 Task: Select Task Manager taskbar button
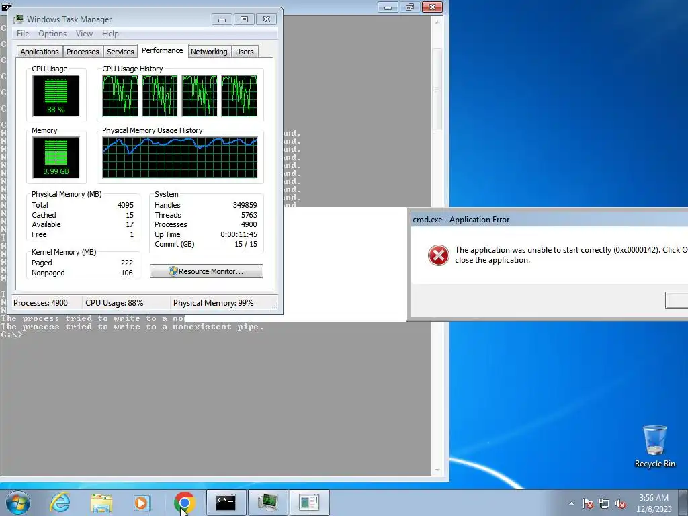coord(267,503)
